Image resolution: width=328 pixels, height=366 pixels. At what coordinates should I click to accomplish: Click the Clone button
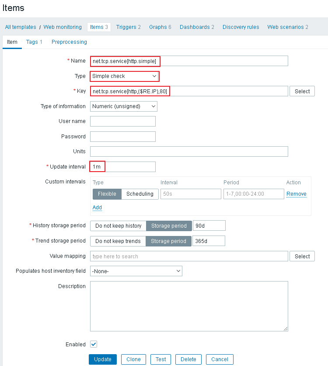(133, 359)
